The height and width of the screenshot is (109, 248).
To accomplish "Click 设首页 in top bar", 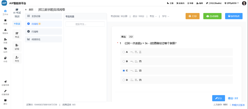I will (180, 3).
